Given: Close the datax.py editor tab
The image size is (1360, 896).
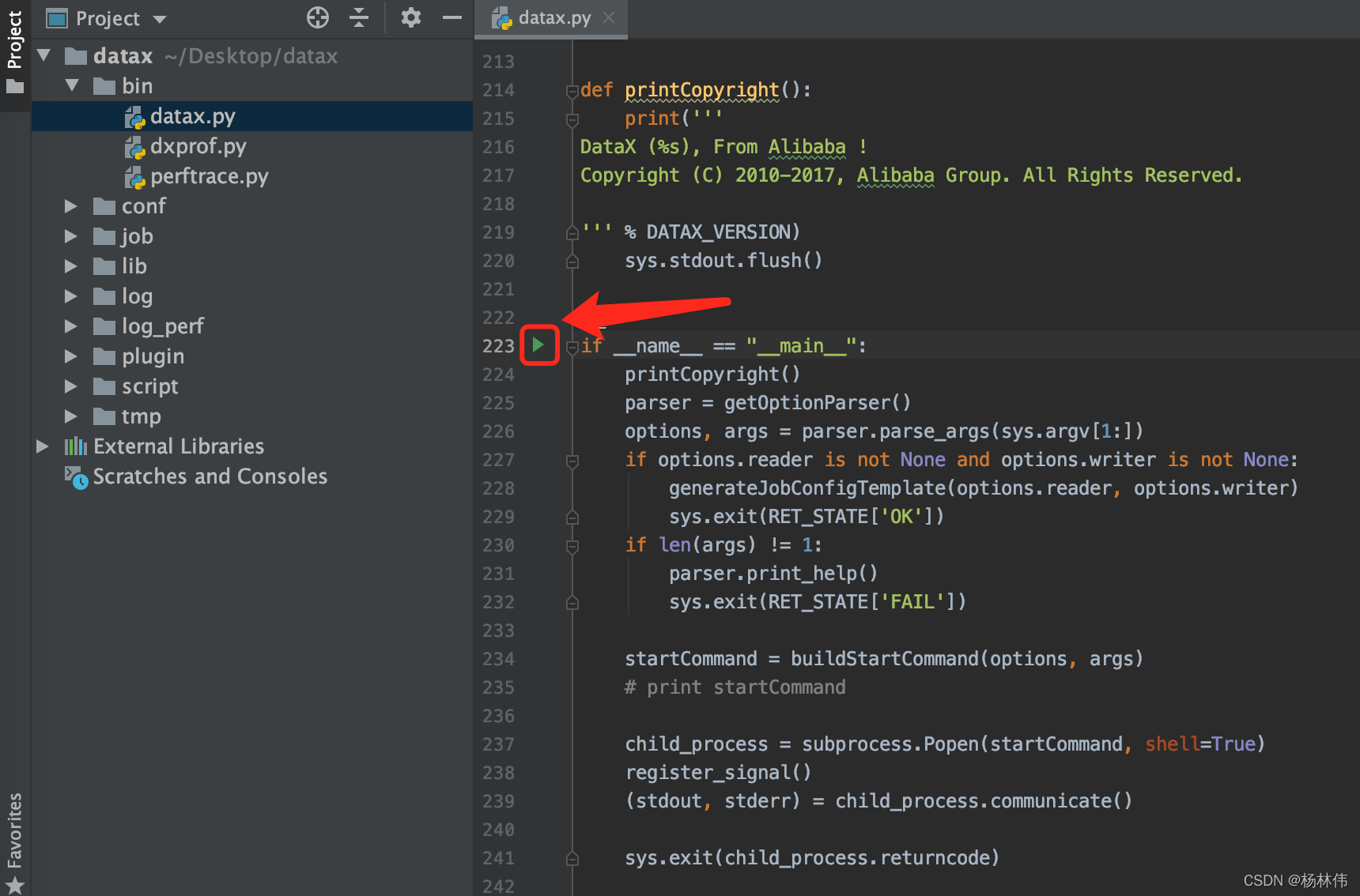Looking at the screenshot, I should (609, 17).
